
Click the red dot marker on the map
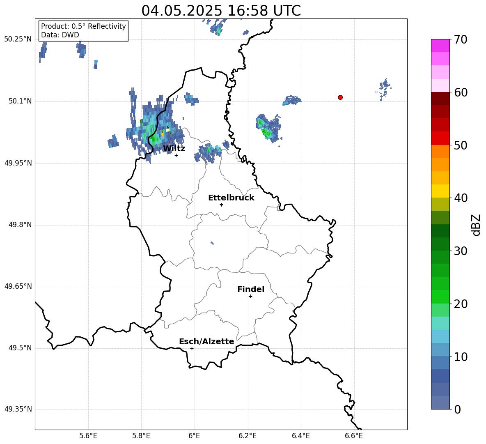[x=340, y=97]
